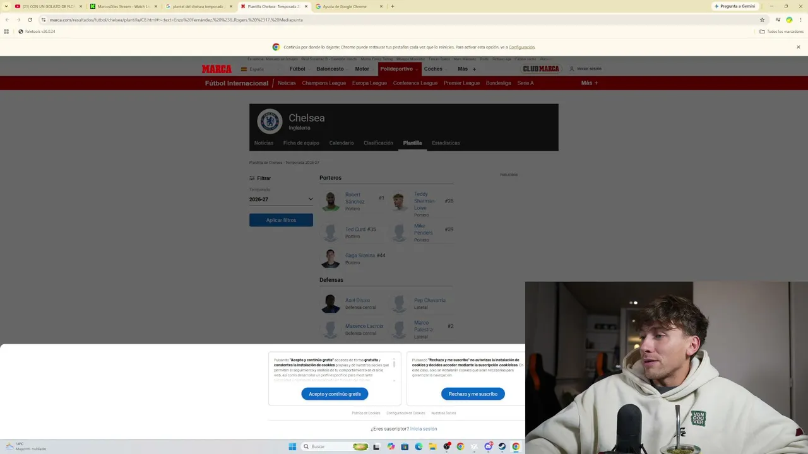This screenshot has height=454, width=808.
Task: Click the browser address bar URL
Action: 176,20
